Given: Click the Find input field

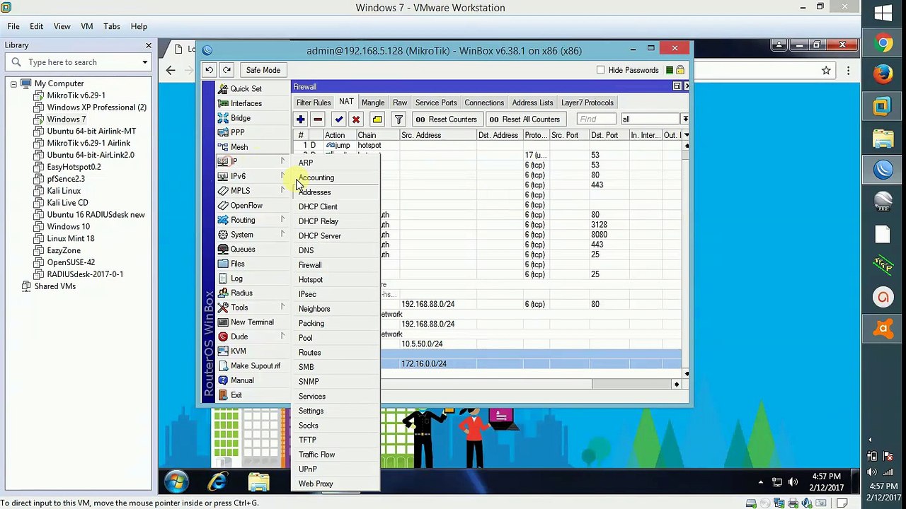Looking at the screenshot, I should [597, 119].
